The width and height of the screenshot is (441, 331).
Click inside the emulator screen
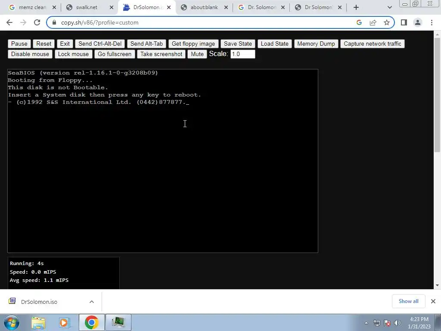pyautogui.click(x=162, y=161)
